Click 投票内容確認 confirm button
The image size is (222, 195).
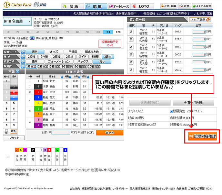click(202, 136)
